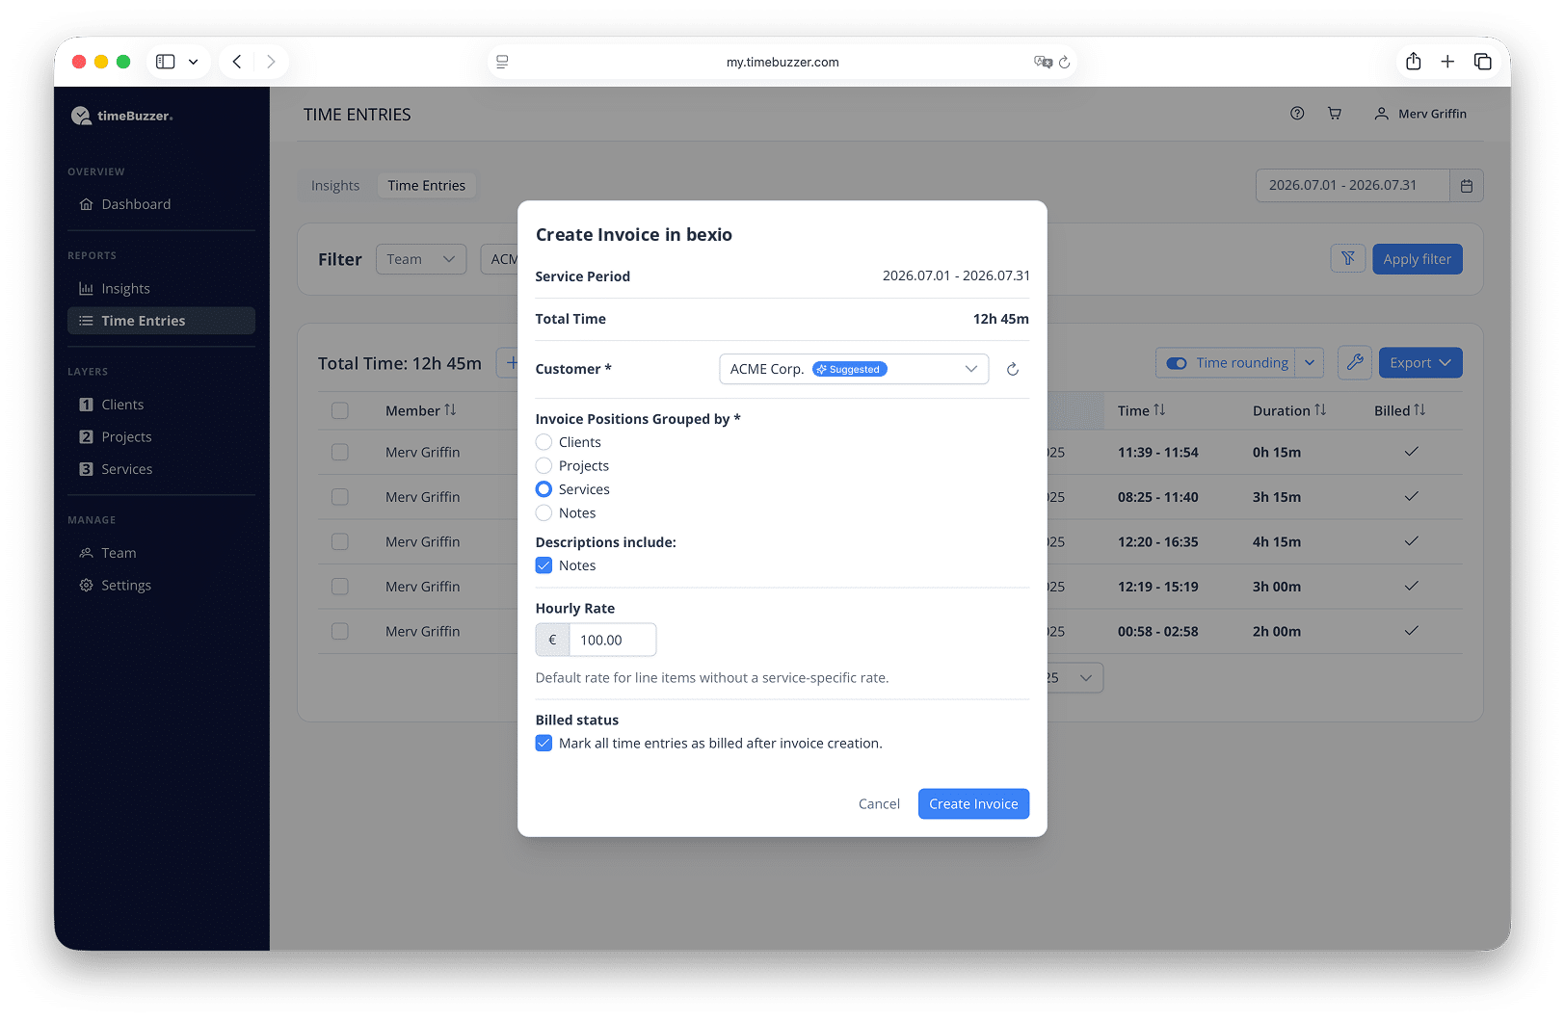
Task: Open the Customer ACME Corp. dropdown
Action: pos(854,369)
